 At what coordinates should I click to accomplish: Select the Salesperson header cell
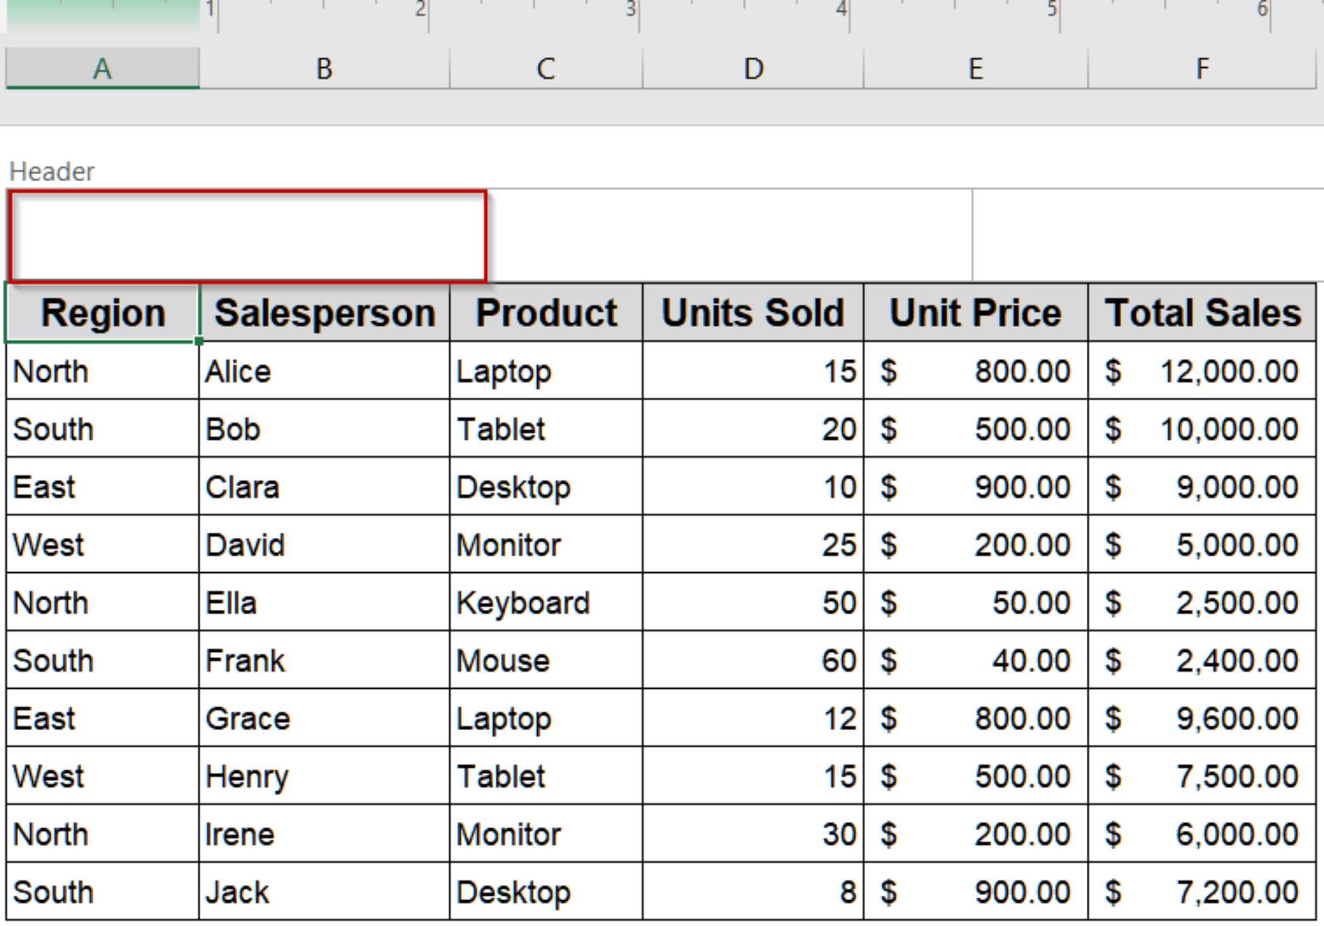click(325, 312)
